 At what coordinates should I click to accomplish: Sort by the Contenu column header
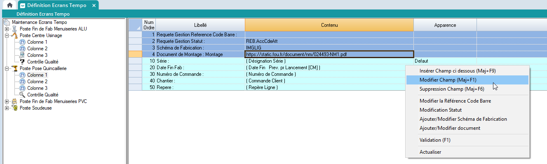pos(329,25)
